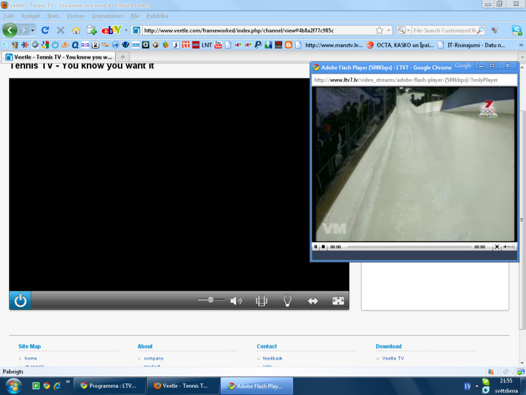
Task: Open the Vēsture menu
Action: (76, 16)
